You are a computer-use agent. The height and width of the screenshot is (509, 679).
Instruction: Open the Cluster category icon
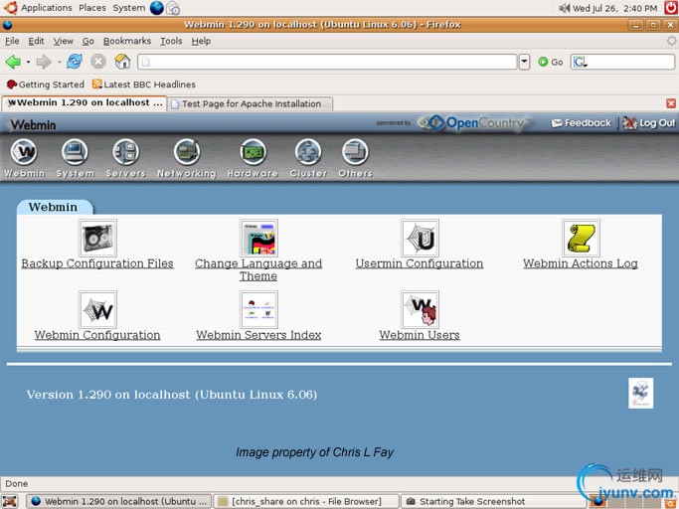[308, 152]
